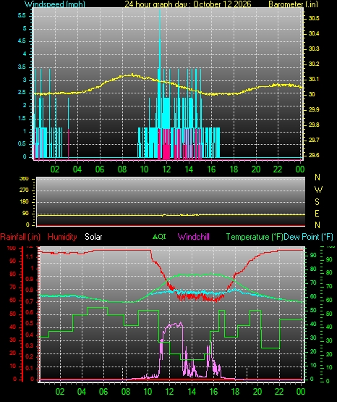The width and height of the screenshot is (337, 402).
Task: Click the 10 hour label under the bottom chart
Action: (x=148, y=392)
